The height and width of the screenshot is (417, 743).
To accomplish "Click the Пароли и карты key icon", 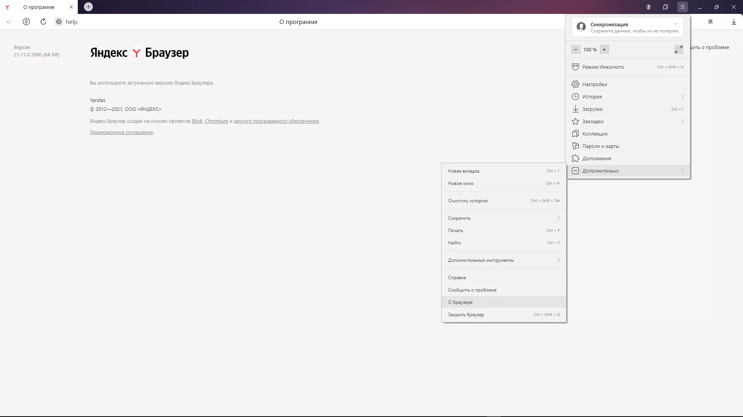I will [575, 146].
